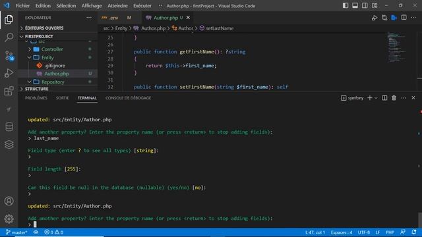Open the Symfony icon in activity bar
The width and height of the screenshot is (422, 237).
(9, 109)
